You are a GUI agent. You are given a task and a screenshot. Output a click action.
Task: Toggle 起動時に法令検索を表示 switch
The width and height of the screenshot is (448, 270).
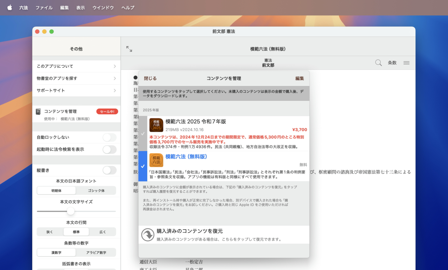[110, 149]
